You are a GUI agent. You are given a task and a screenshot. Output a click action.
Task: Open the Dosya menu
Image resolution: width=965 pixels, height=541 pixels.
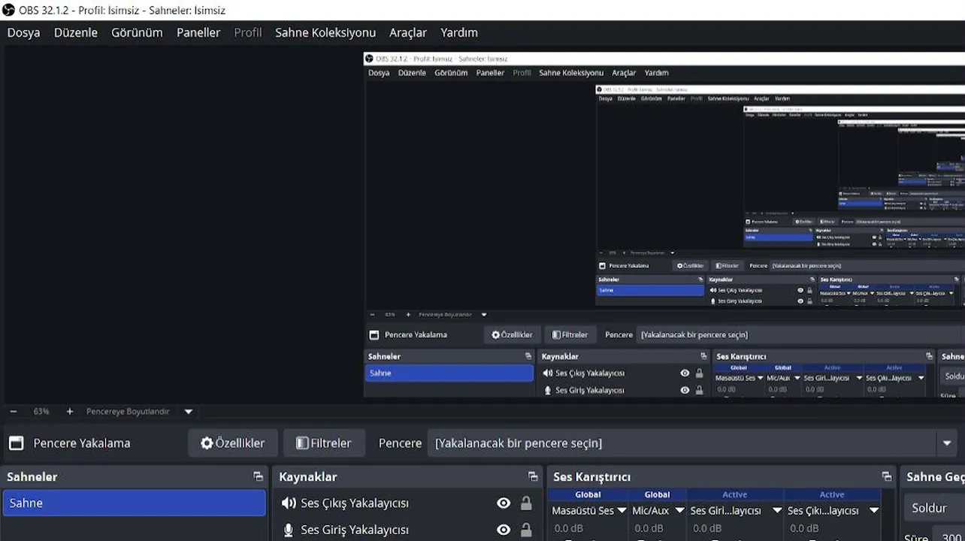pyautogui.click(x=24, y=32)
